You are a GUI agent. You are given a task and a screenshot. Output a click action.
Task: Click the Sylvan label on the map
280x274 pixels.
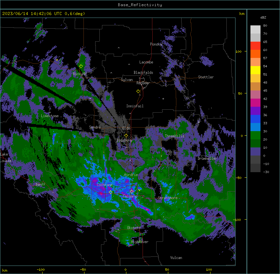[x=127, y=80]
